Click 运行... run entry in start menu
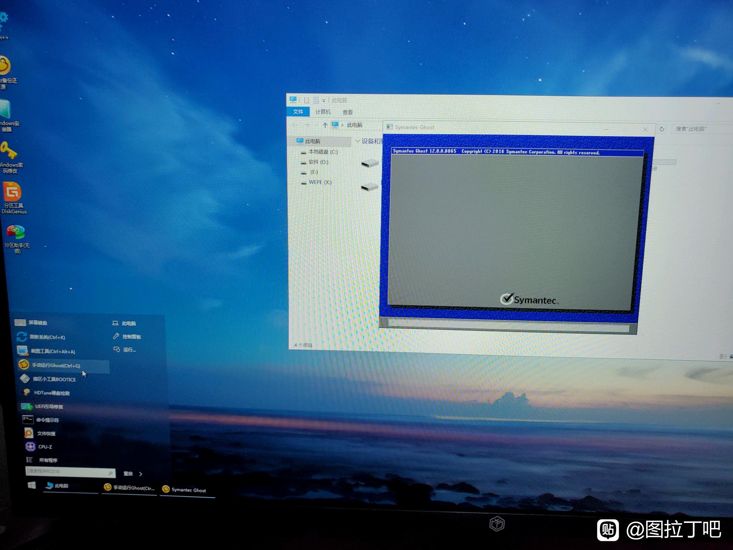The width and height of the screenshot is (733, 550). (125, 350)
